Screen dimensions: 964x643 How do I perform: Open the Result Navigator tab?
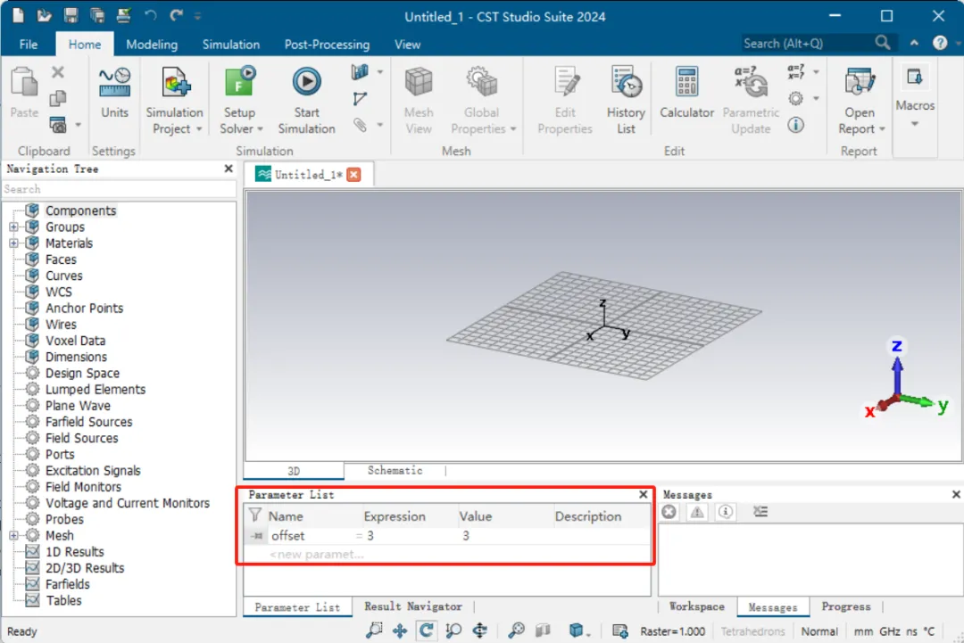tap(412, 606)
